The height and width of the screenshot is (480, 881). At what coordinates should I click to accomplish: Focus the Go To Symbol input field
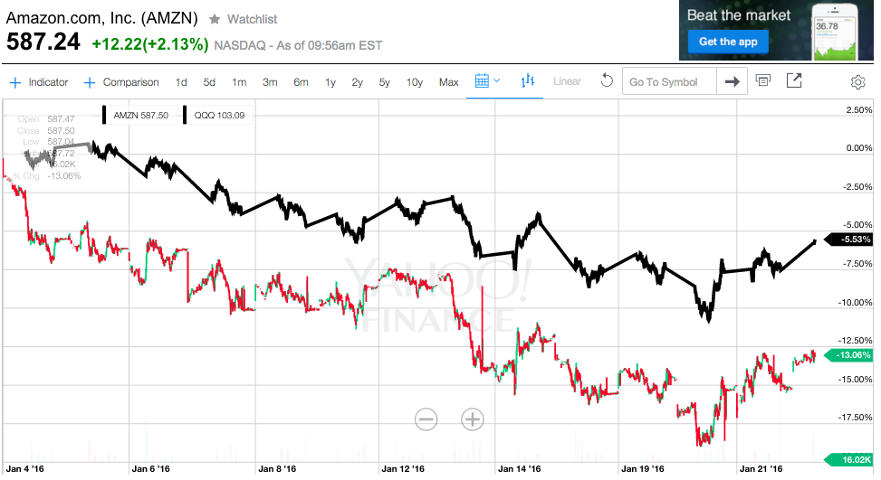[x=669, y=82]
